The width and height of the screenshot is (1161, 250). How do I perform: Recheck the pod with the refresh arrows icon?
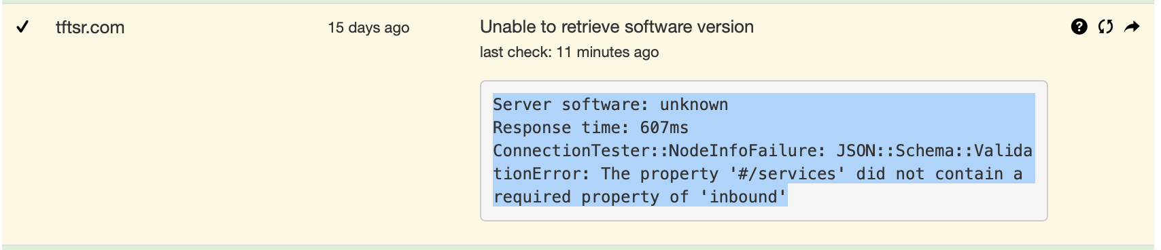point(1105,26)
